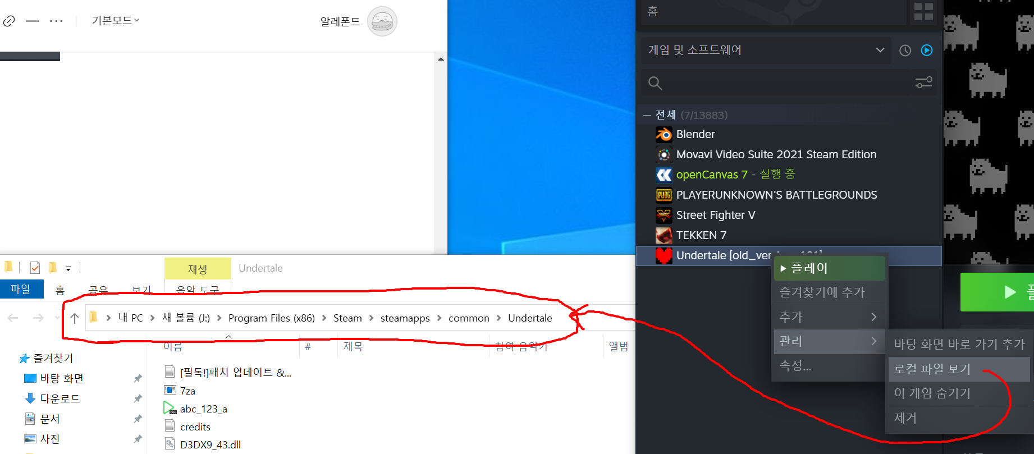Click the Street Fighter V game icon
Screen dimensions: 1034x454
click(x=664, y=215)
